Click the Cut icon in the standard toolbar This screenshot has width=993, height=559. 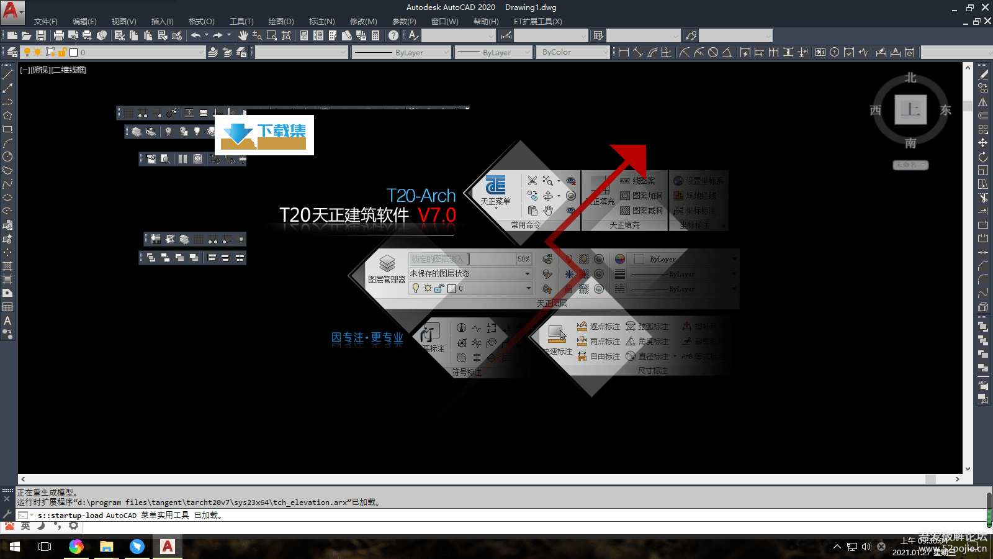(120, 35)
